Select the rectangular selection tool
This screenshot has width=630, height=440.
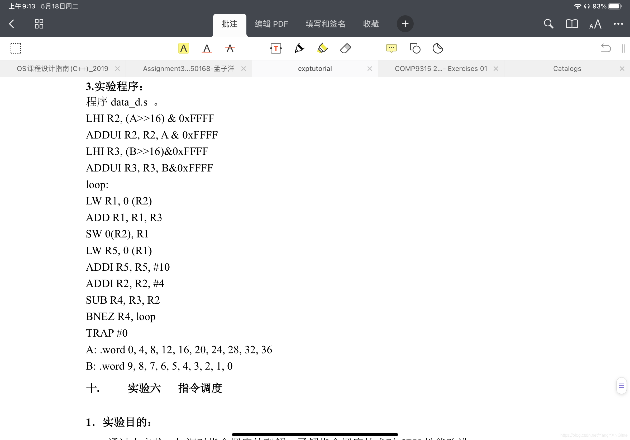click(x=16, y=48)
